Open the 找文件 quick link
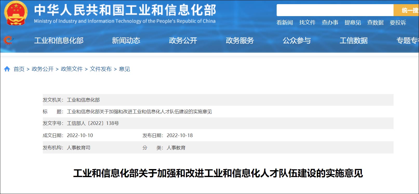419x194 pixels. tap(307, 23)
